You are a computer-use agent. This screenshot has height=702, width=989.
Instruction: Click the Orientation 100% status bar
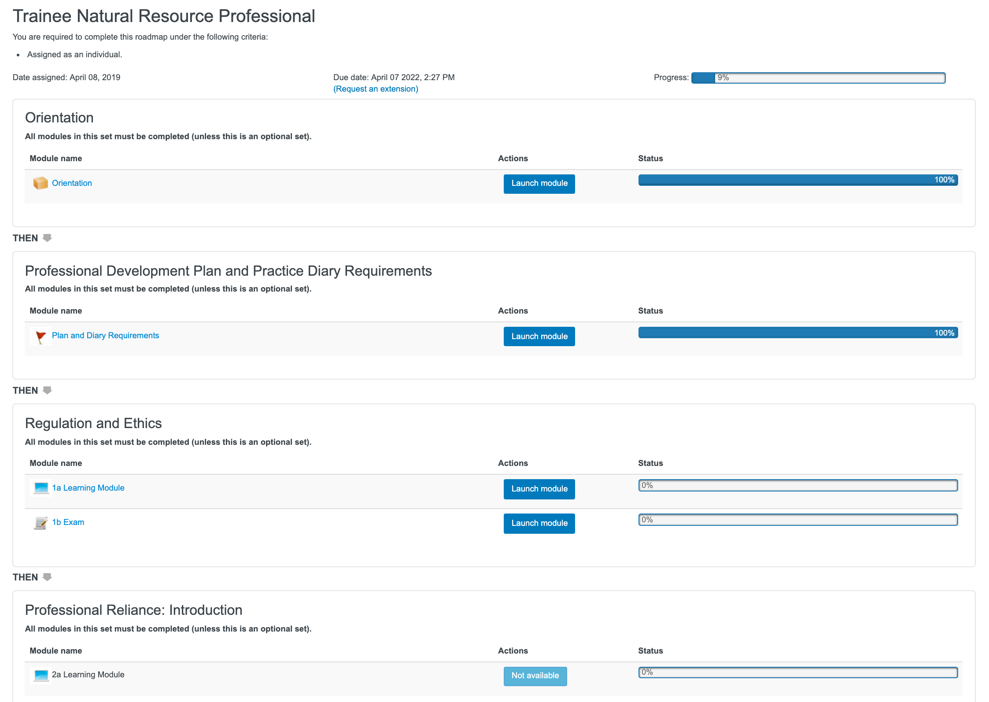click(x=798, y=180)
